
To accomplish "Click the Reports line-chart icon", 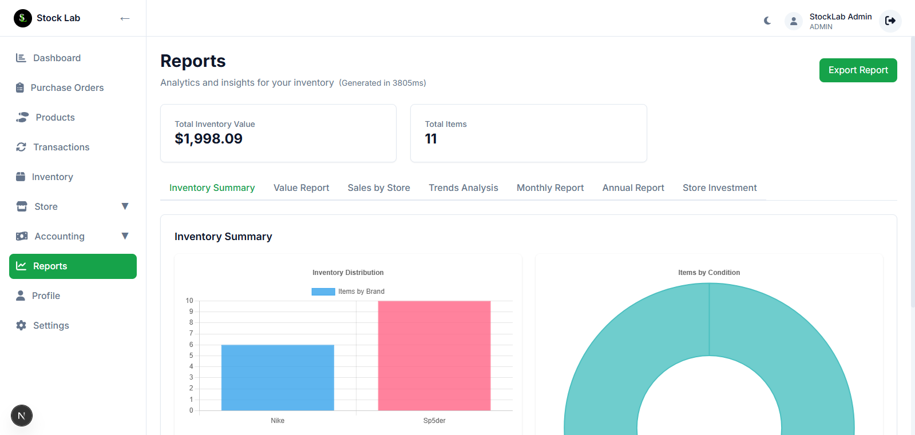I will (x=21, y=266).
